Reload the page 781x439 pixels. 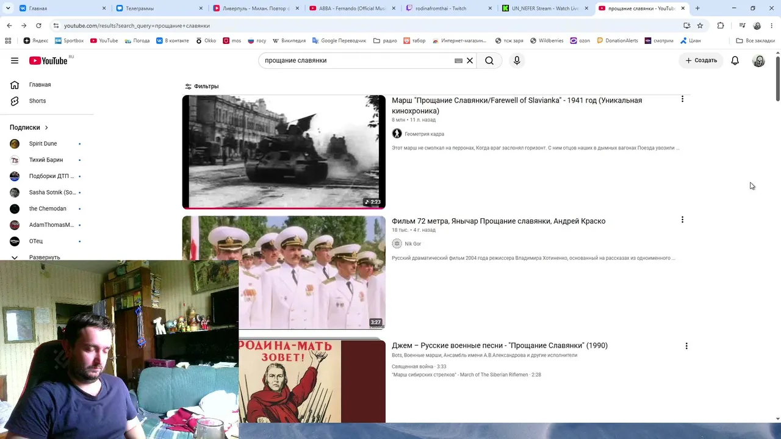tap(38, 26)
